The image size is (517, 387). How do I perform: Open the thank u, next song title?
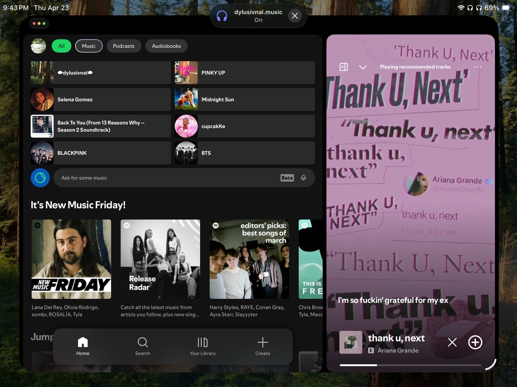pos(396,338)
